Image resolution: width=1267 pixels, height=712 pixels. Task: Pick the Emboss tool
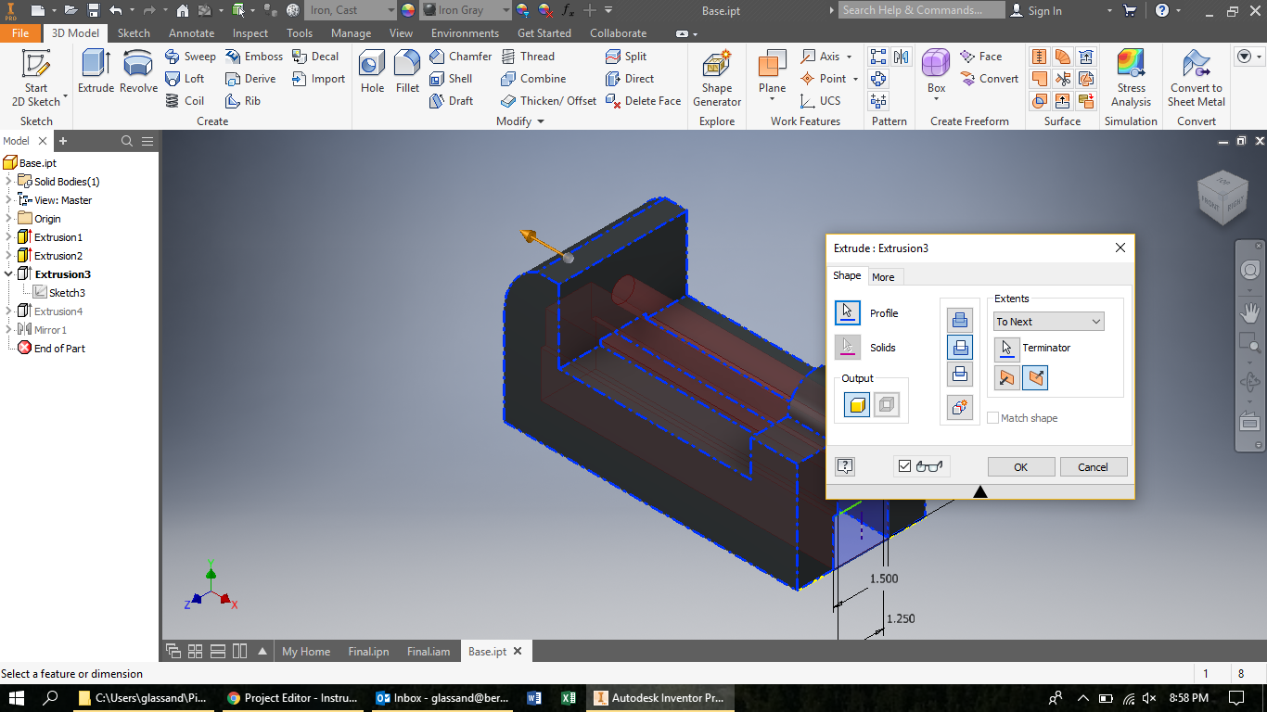point(254,57)
